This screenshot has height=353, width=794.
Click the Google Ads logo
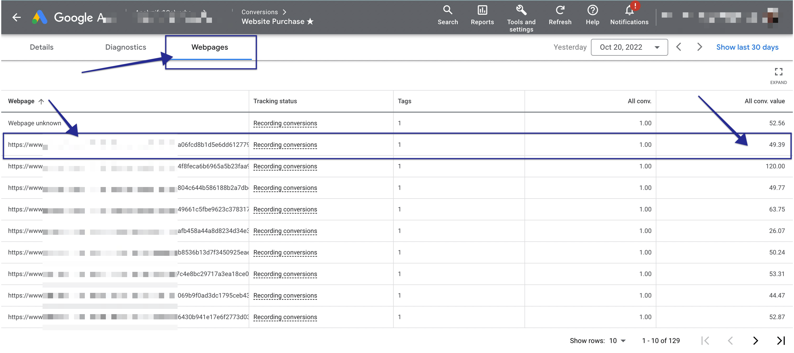click(x=40, y=17)
